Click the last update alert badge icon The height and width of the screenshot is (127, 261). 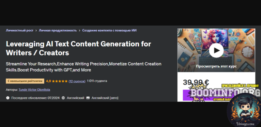pyautogui.click(x=8, y=98)
